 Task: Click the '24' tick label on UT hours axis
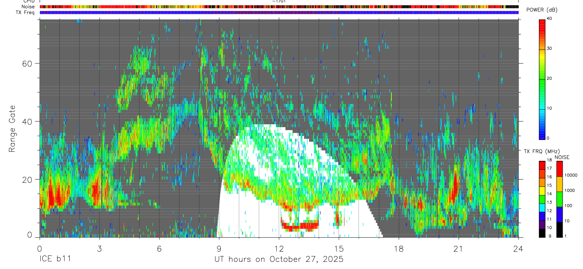[518, 249]
